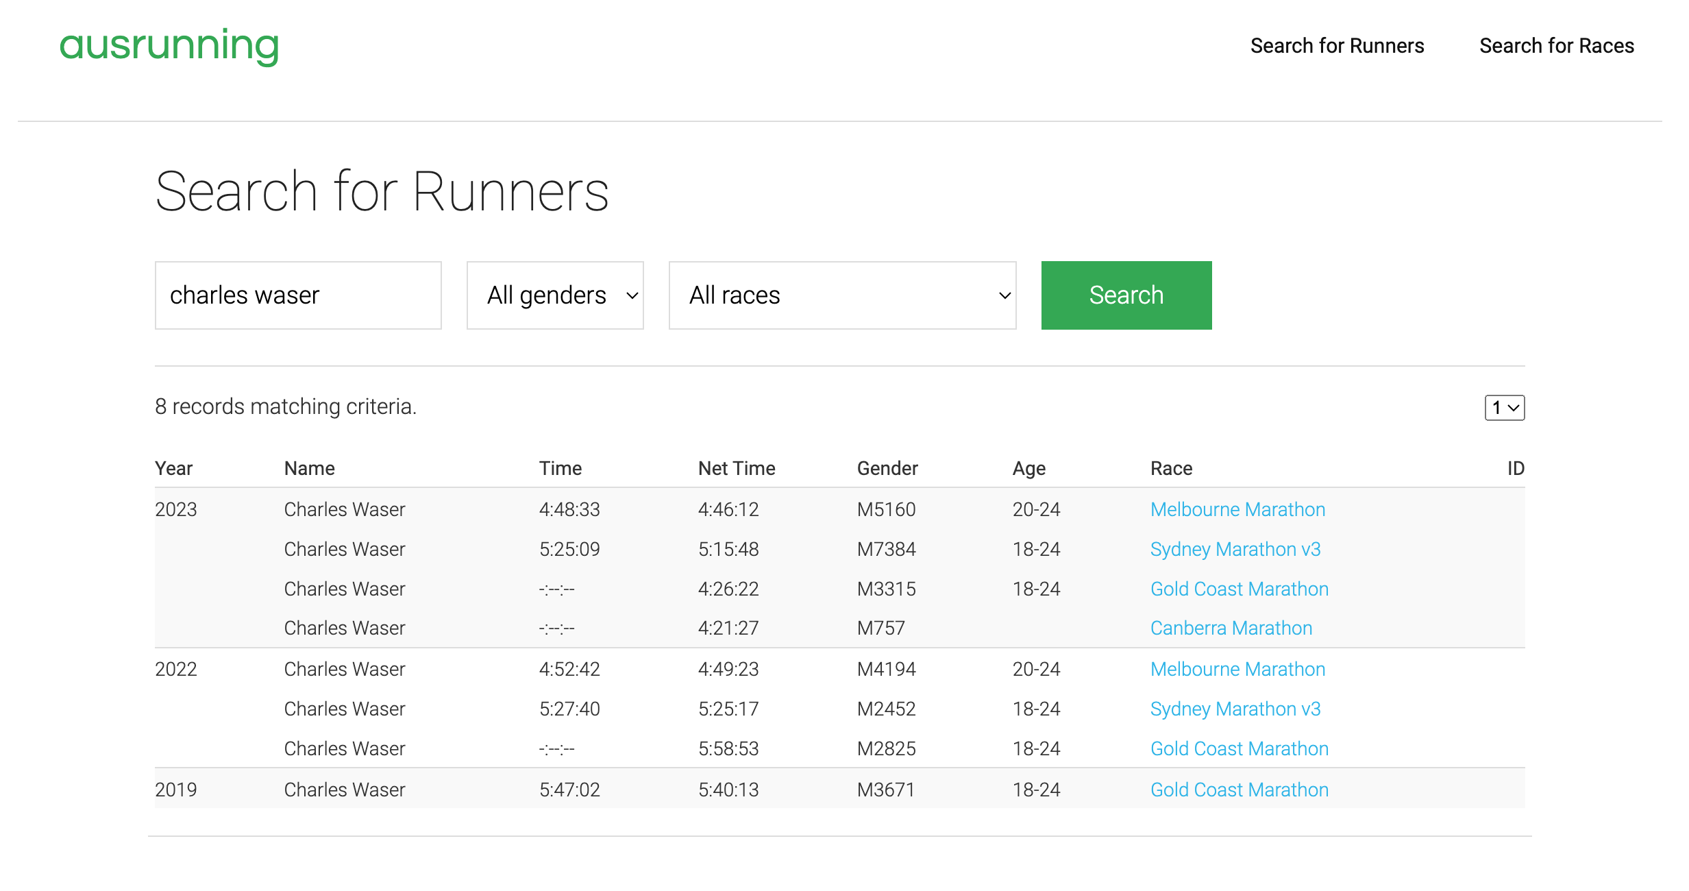Open the page number selector
Screen dimensions: 1689x891
pyautogui.click(x=1504, y=408)
